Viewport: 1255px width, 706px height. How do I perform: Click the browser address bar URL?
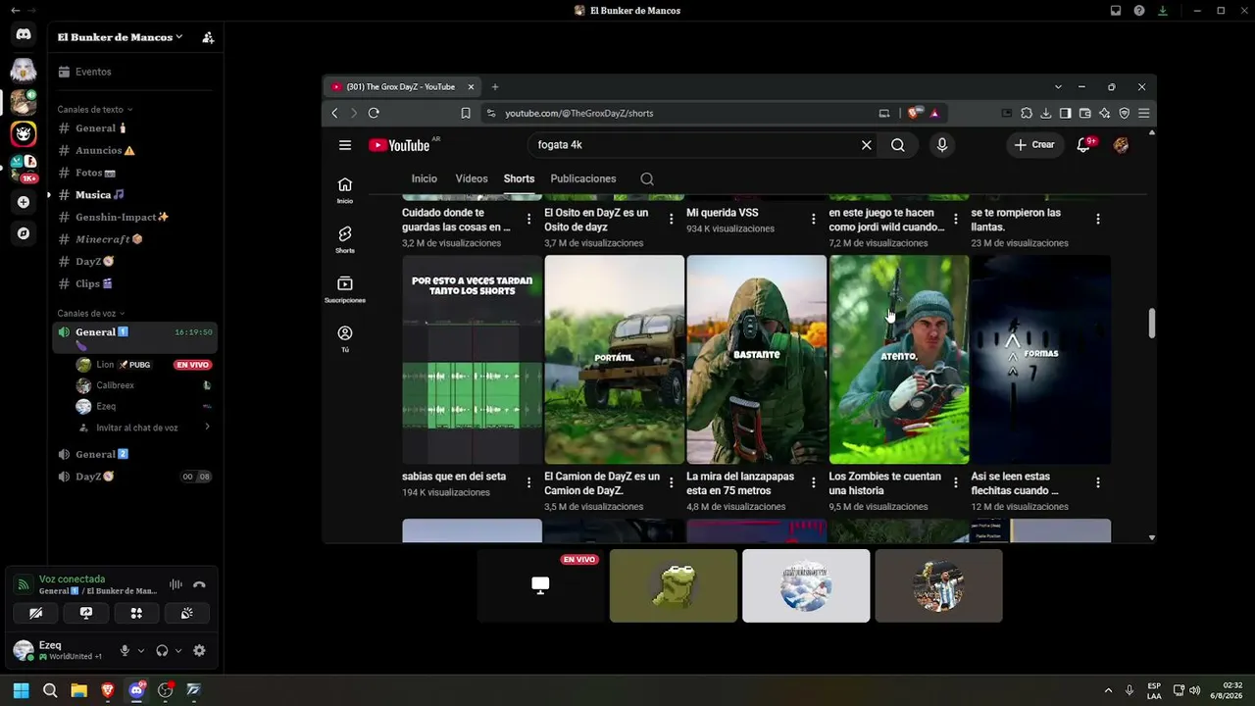578,113
